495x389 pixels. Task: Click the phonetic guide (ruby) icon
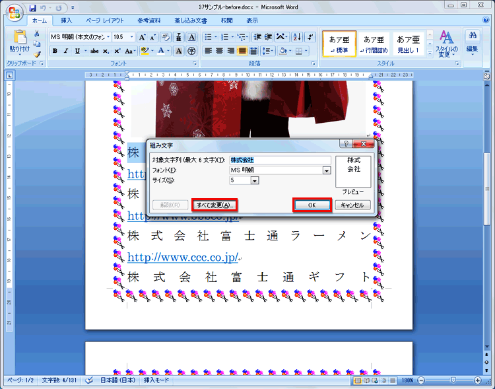point(179,37)
